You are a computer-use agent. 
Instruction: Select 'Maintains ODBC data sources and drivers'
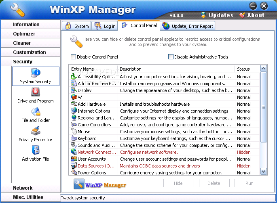[160, 166]
